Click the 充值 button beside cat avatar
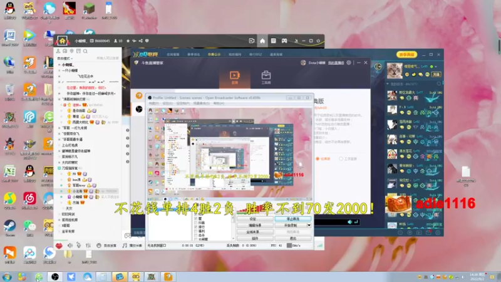Image resolution: width=501 pixels, height=282 pixels. [436, 74]
